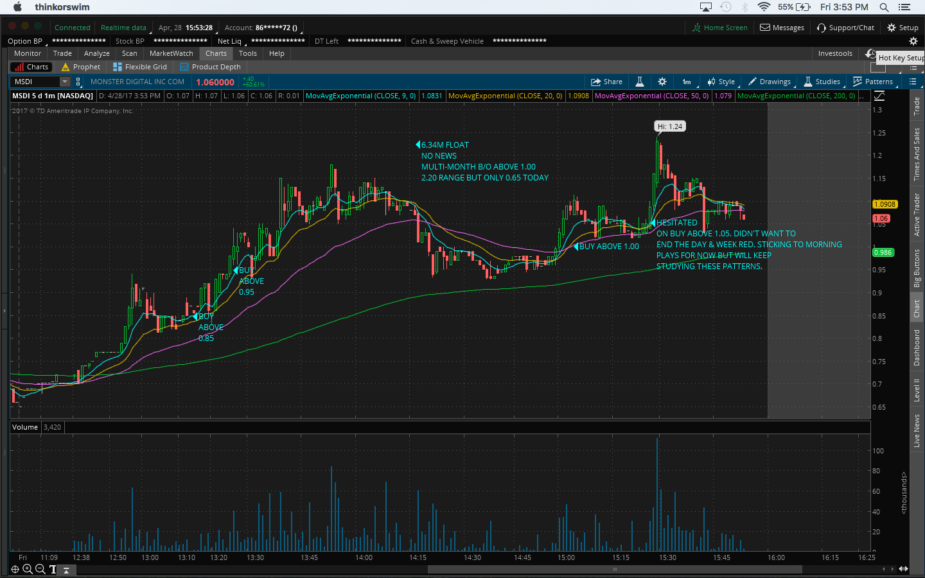
Task: Open the thinkorswim application menu
Action: click(62, 7)
